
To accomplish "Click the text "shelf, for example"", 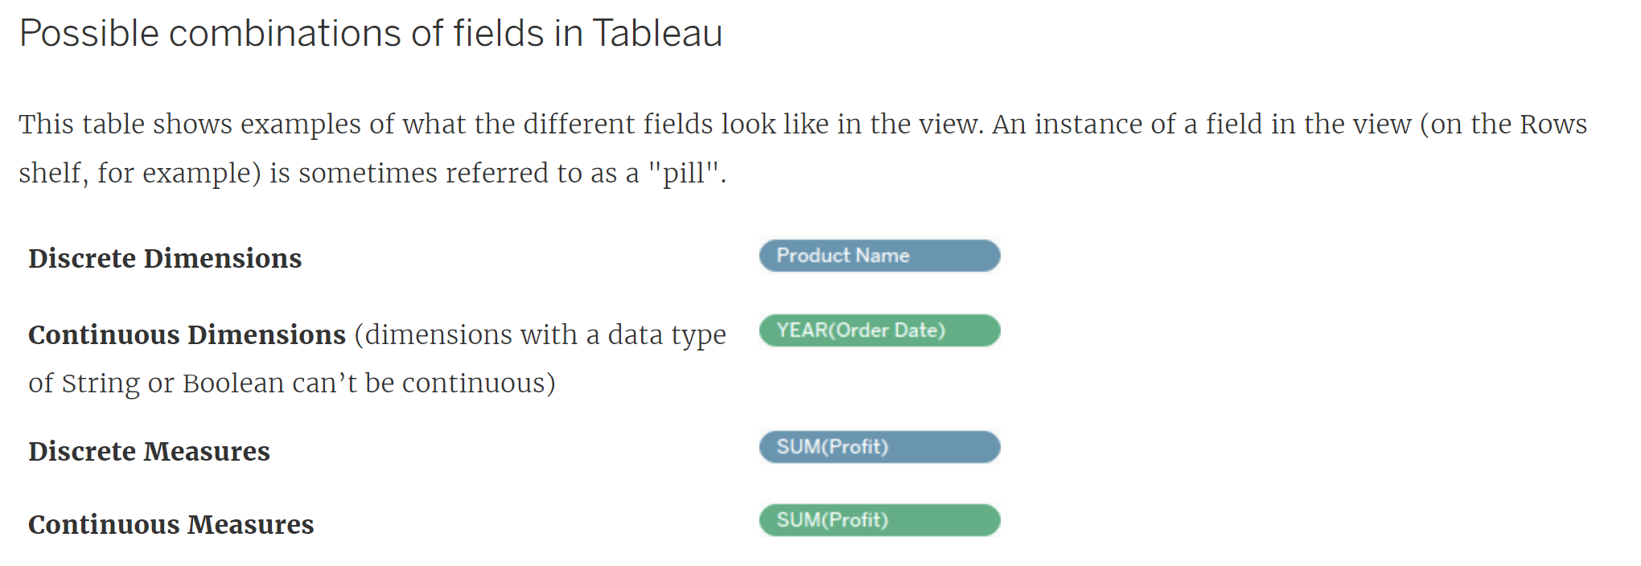I will tap(136, 173).
